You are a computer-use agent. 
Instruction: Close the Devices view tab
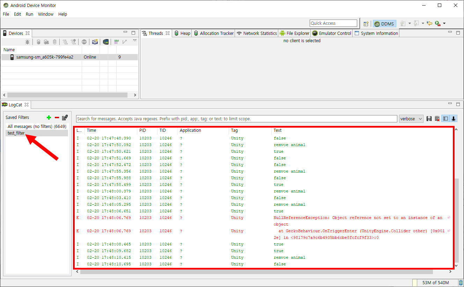pos(28,33)
